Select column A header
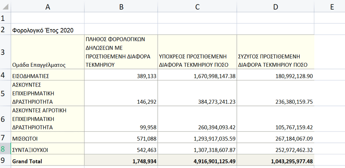Viewport: 345px width, 168px height. coord(47,7)
